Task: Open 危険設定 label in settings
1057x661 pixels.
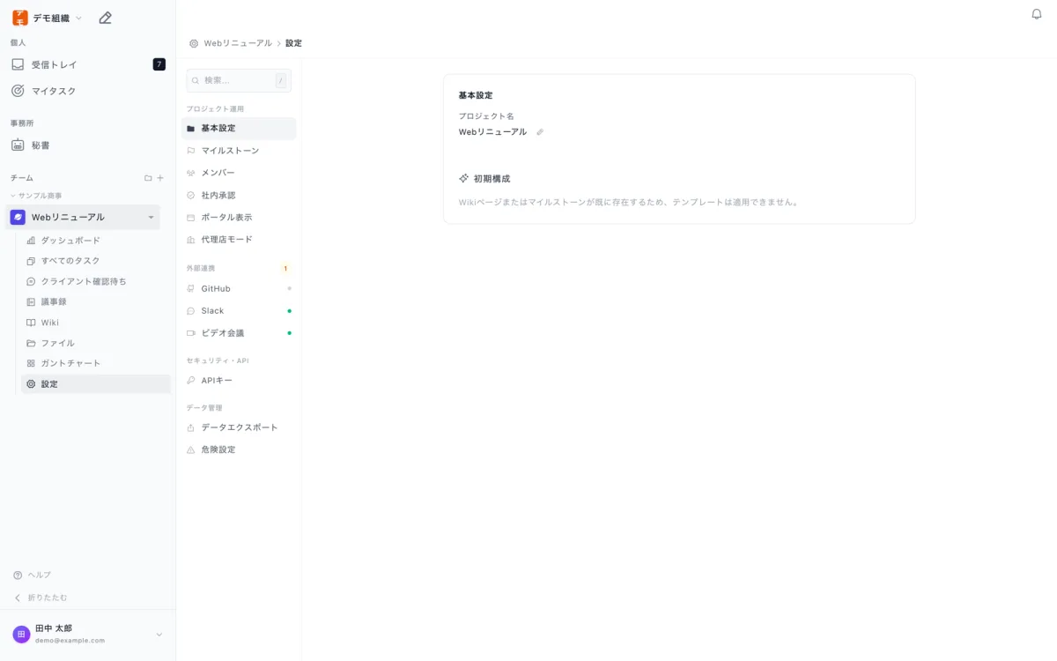Action: click(218, 449)
